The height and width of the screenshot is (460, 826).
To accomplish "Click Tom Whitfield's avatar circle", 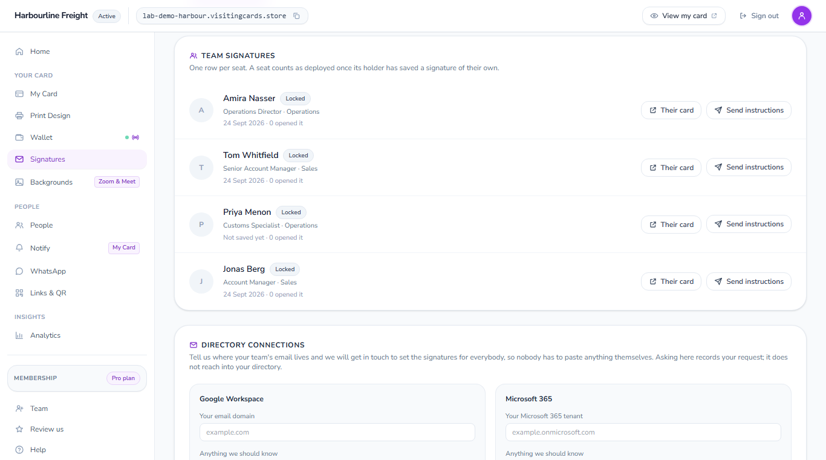I will (x=201, y=168).
